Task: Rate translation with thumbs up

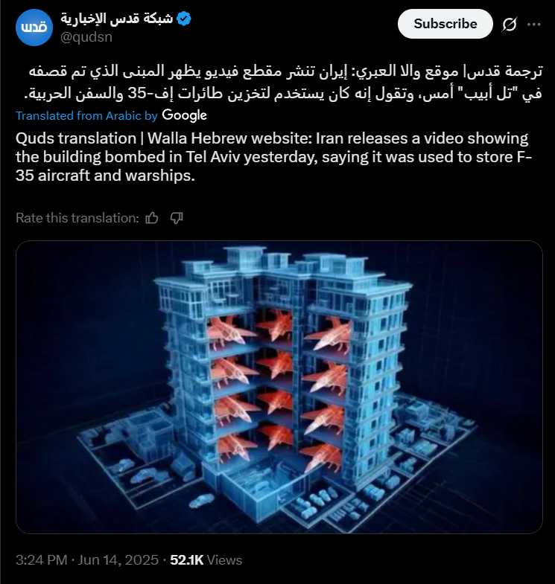Action: coord(152,218)
